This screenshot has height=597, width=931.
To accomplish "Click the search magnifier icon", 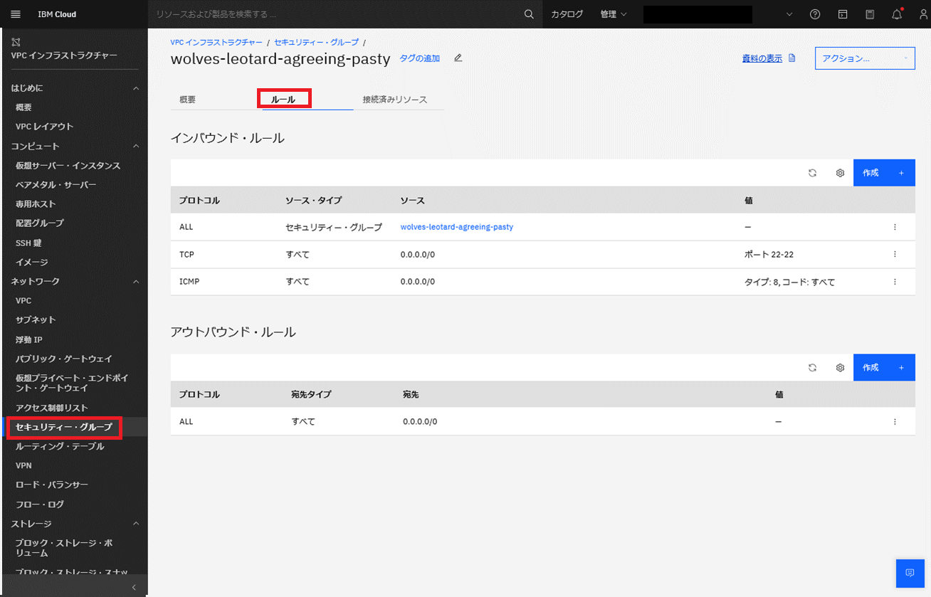I will click(528, 14).
